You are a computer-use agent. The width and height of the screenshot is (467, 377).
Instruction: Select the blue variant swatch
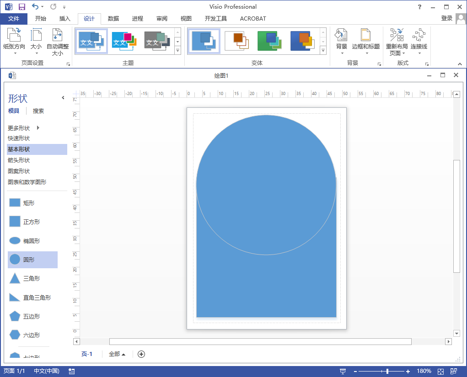pyautogui.click(x=204, y=41)
